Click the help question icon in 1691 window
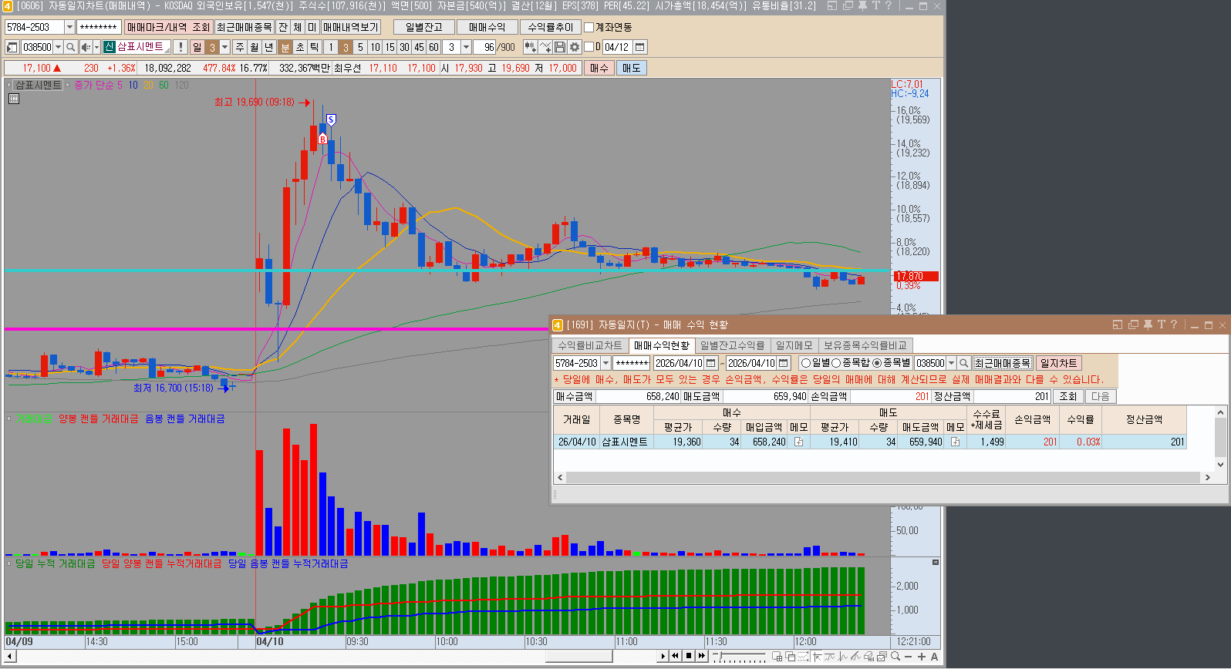The width and height of the screenshot is (1231, 669). tap(1174, 324)
